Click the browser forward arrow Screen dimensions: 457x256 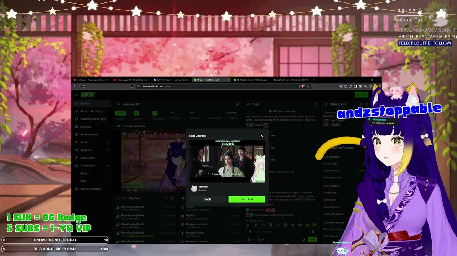79,86
